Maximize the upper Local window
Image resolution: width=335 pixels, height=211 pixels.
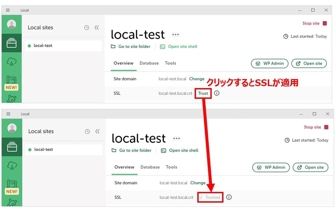[x=313, y=10]
